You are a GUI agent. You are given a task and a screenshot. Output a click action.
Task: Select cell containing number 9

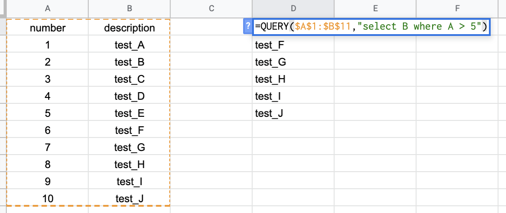[47, 182]
